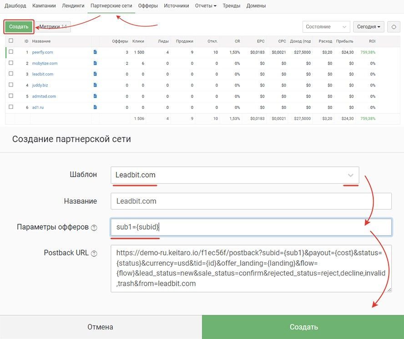Click the document icon for admitad.com
Screen dimensions: 404x339
95,96
